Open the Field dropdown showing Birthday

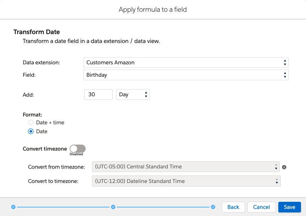[186, 75]
